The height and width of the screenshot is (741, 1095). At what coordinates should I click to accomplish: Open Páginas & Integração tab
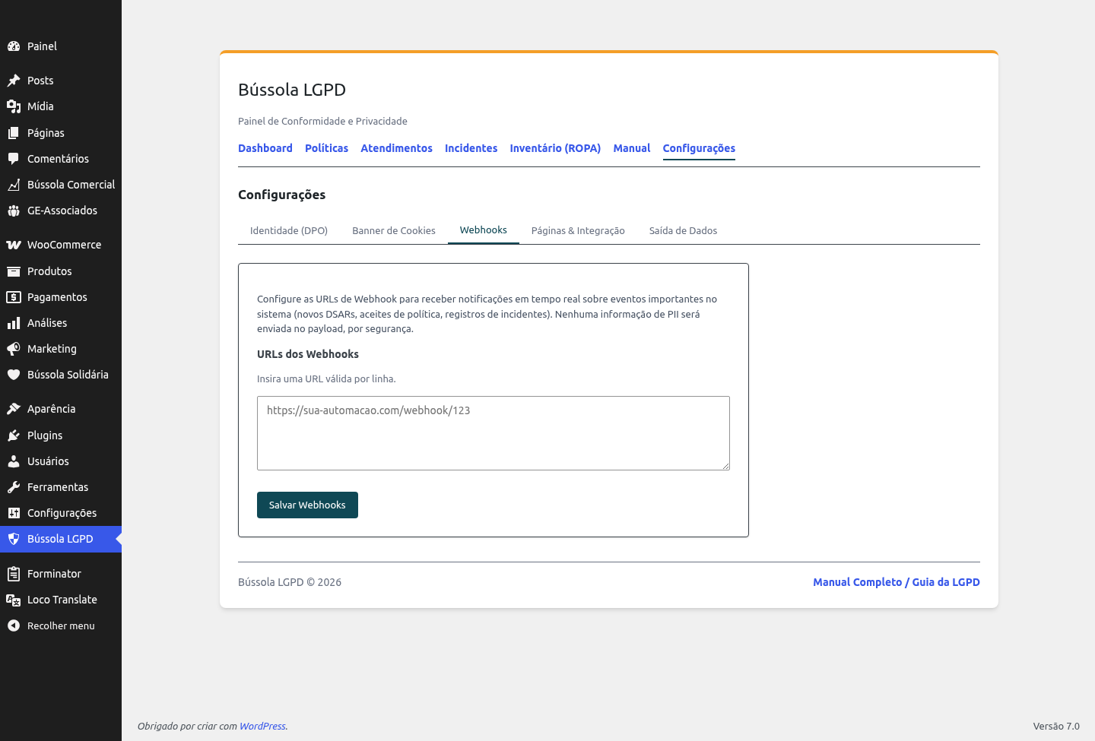click(x=578, y=230)
